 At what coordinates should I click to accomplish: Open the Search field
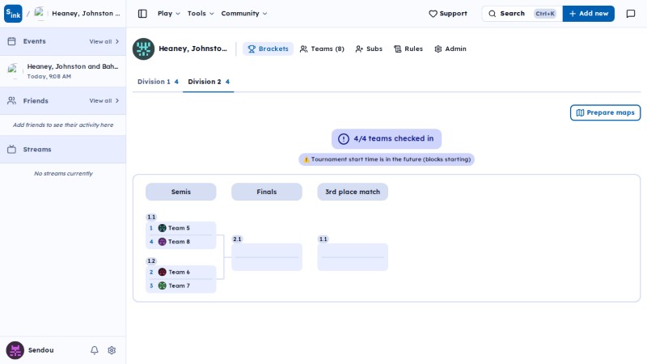point(522,14)
